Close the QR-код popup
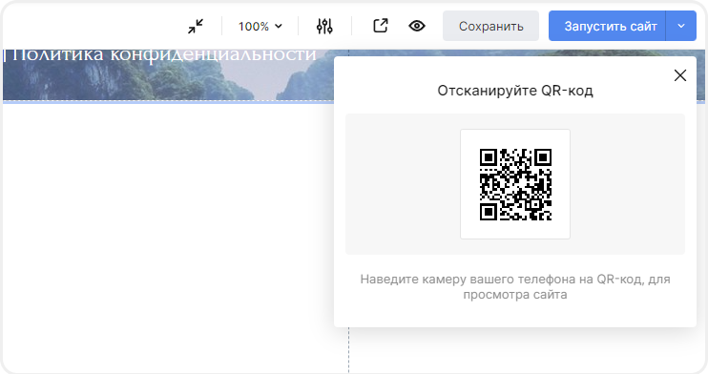This screenshot has height=374, width=708. [680, 75]
